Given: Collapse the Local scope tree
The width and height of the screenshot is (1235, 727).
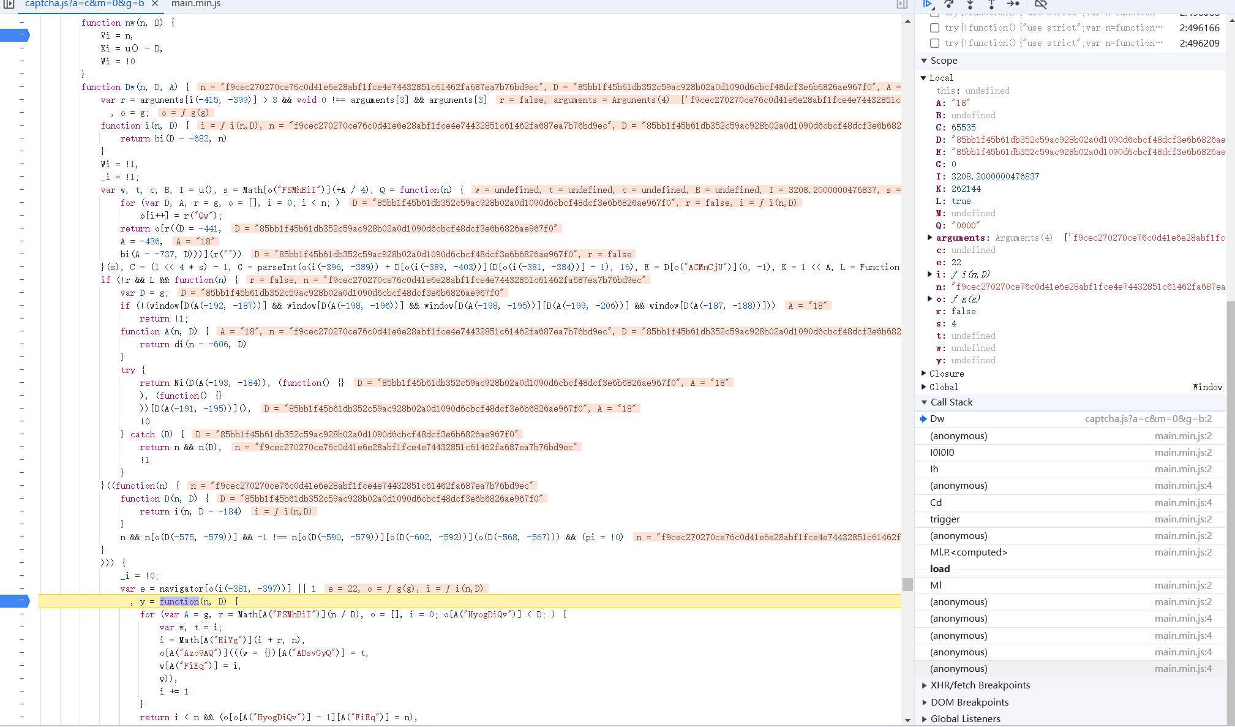Looking at the screenshot, I should pos(923,78).
